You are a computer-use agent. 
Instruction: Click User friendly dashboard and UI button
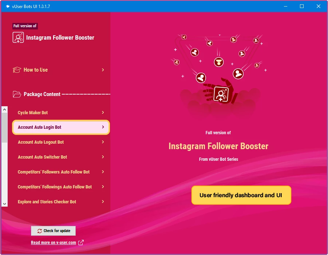[241, 195]
